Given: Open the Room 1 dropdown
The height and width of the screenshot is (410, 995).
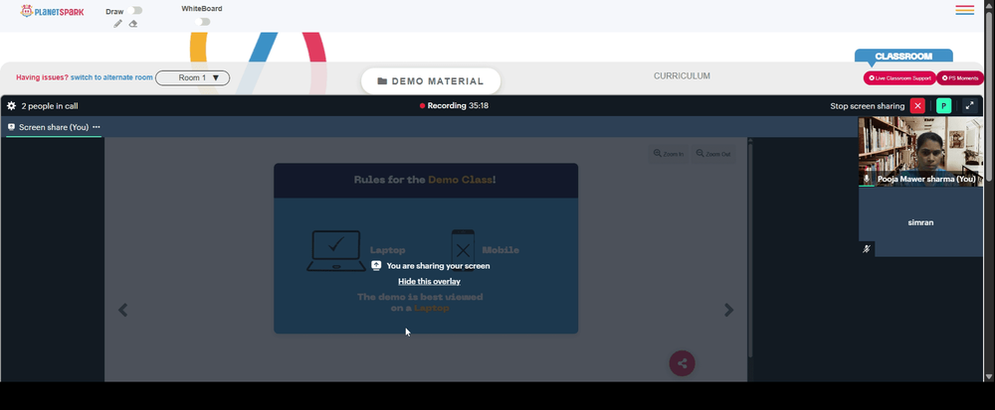Looking at the screenshot, I should [x=192, y=77].
